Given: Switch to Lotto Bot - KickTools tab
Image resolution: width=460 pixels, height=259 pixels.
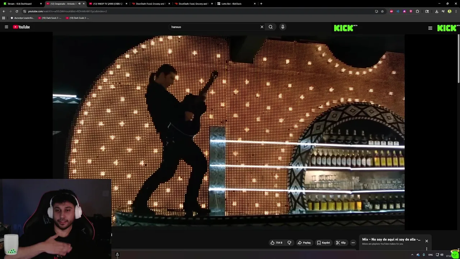Looking at the screenshot, I should 235,4.
